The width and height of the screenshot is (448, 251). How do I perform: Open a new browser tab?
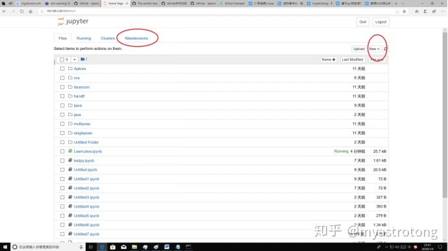(x=396, y=3)
